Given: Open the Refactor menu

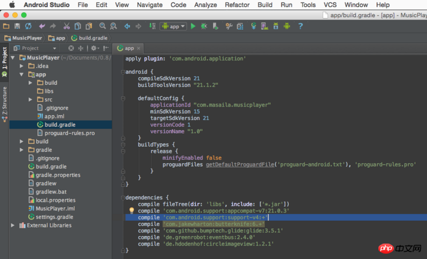Looking at the screenshot, I should pos(237,5).
